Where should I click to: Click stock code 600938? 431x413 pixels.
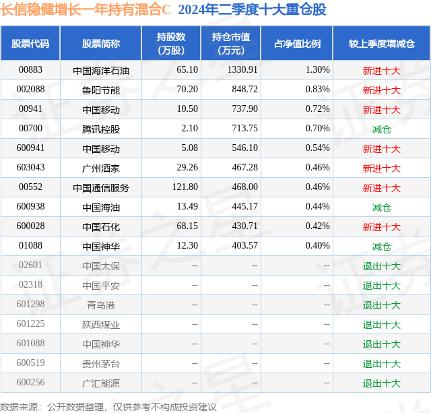pyautogui.click(x=30, y=206)
